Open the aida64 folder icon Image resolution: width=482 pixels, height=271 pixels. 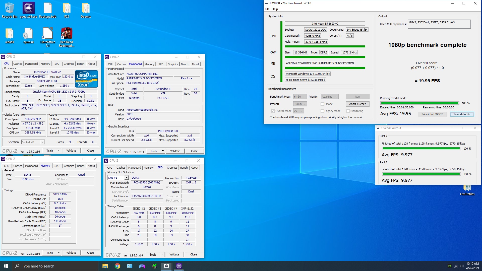point(9,35)
